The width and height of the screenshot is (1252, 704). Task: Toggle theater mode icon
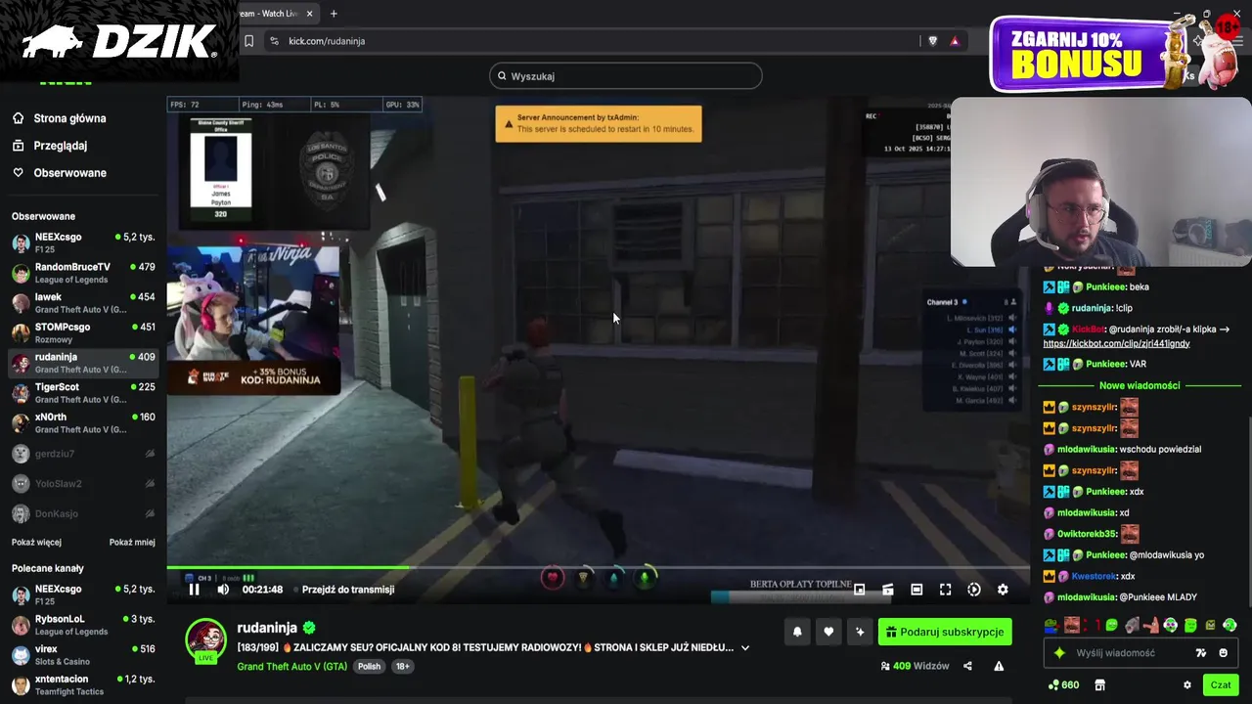[x=917, y=590]
